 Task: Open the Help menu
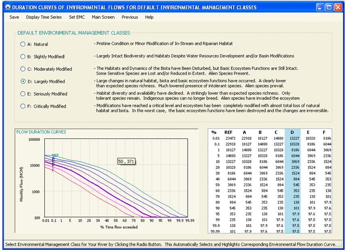(149, 17)
